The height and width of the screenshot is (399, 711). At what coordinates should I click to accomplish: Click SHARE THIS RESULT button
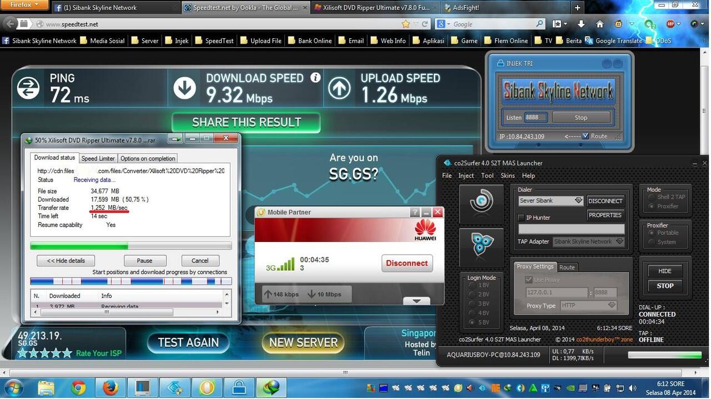[x=246, y=122]
